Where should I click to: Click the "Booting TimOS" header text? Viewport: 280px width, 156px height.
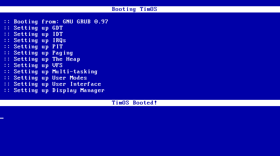click(x=134, y=9)
